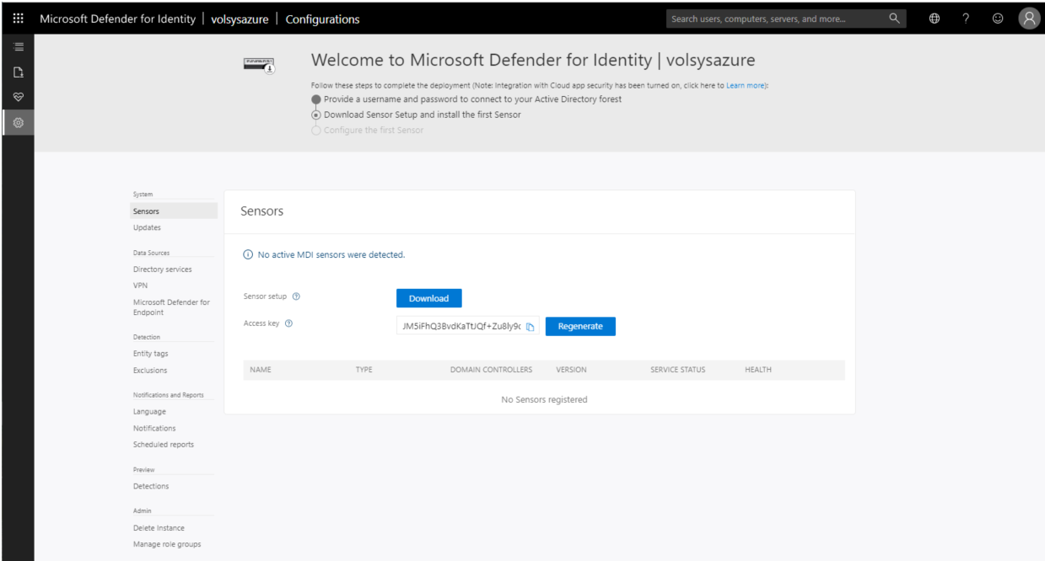Open the health heart icon in sidebar
1045x561 pixels.
tap(17, 97)
